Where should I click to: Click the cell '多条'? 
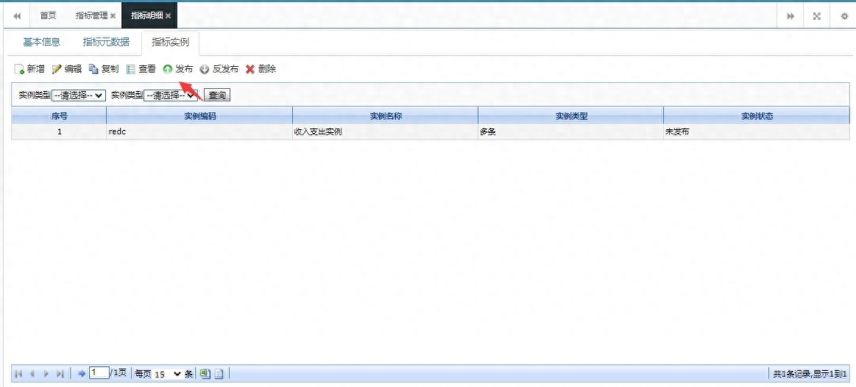point(571,132)
